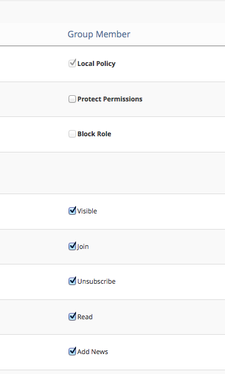Uncheck the Add News checkbox

tap(72, 352)
